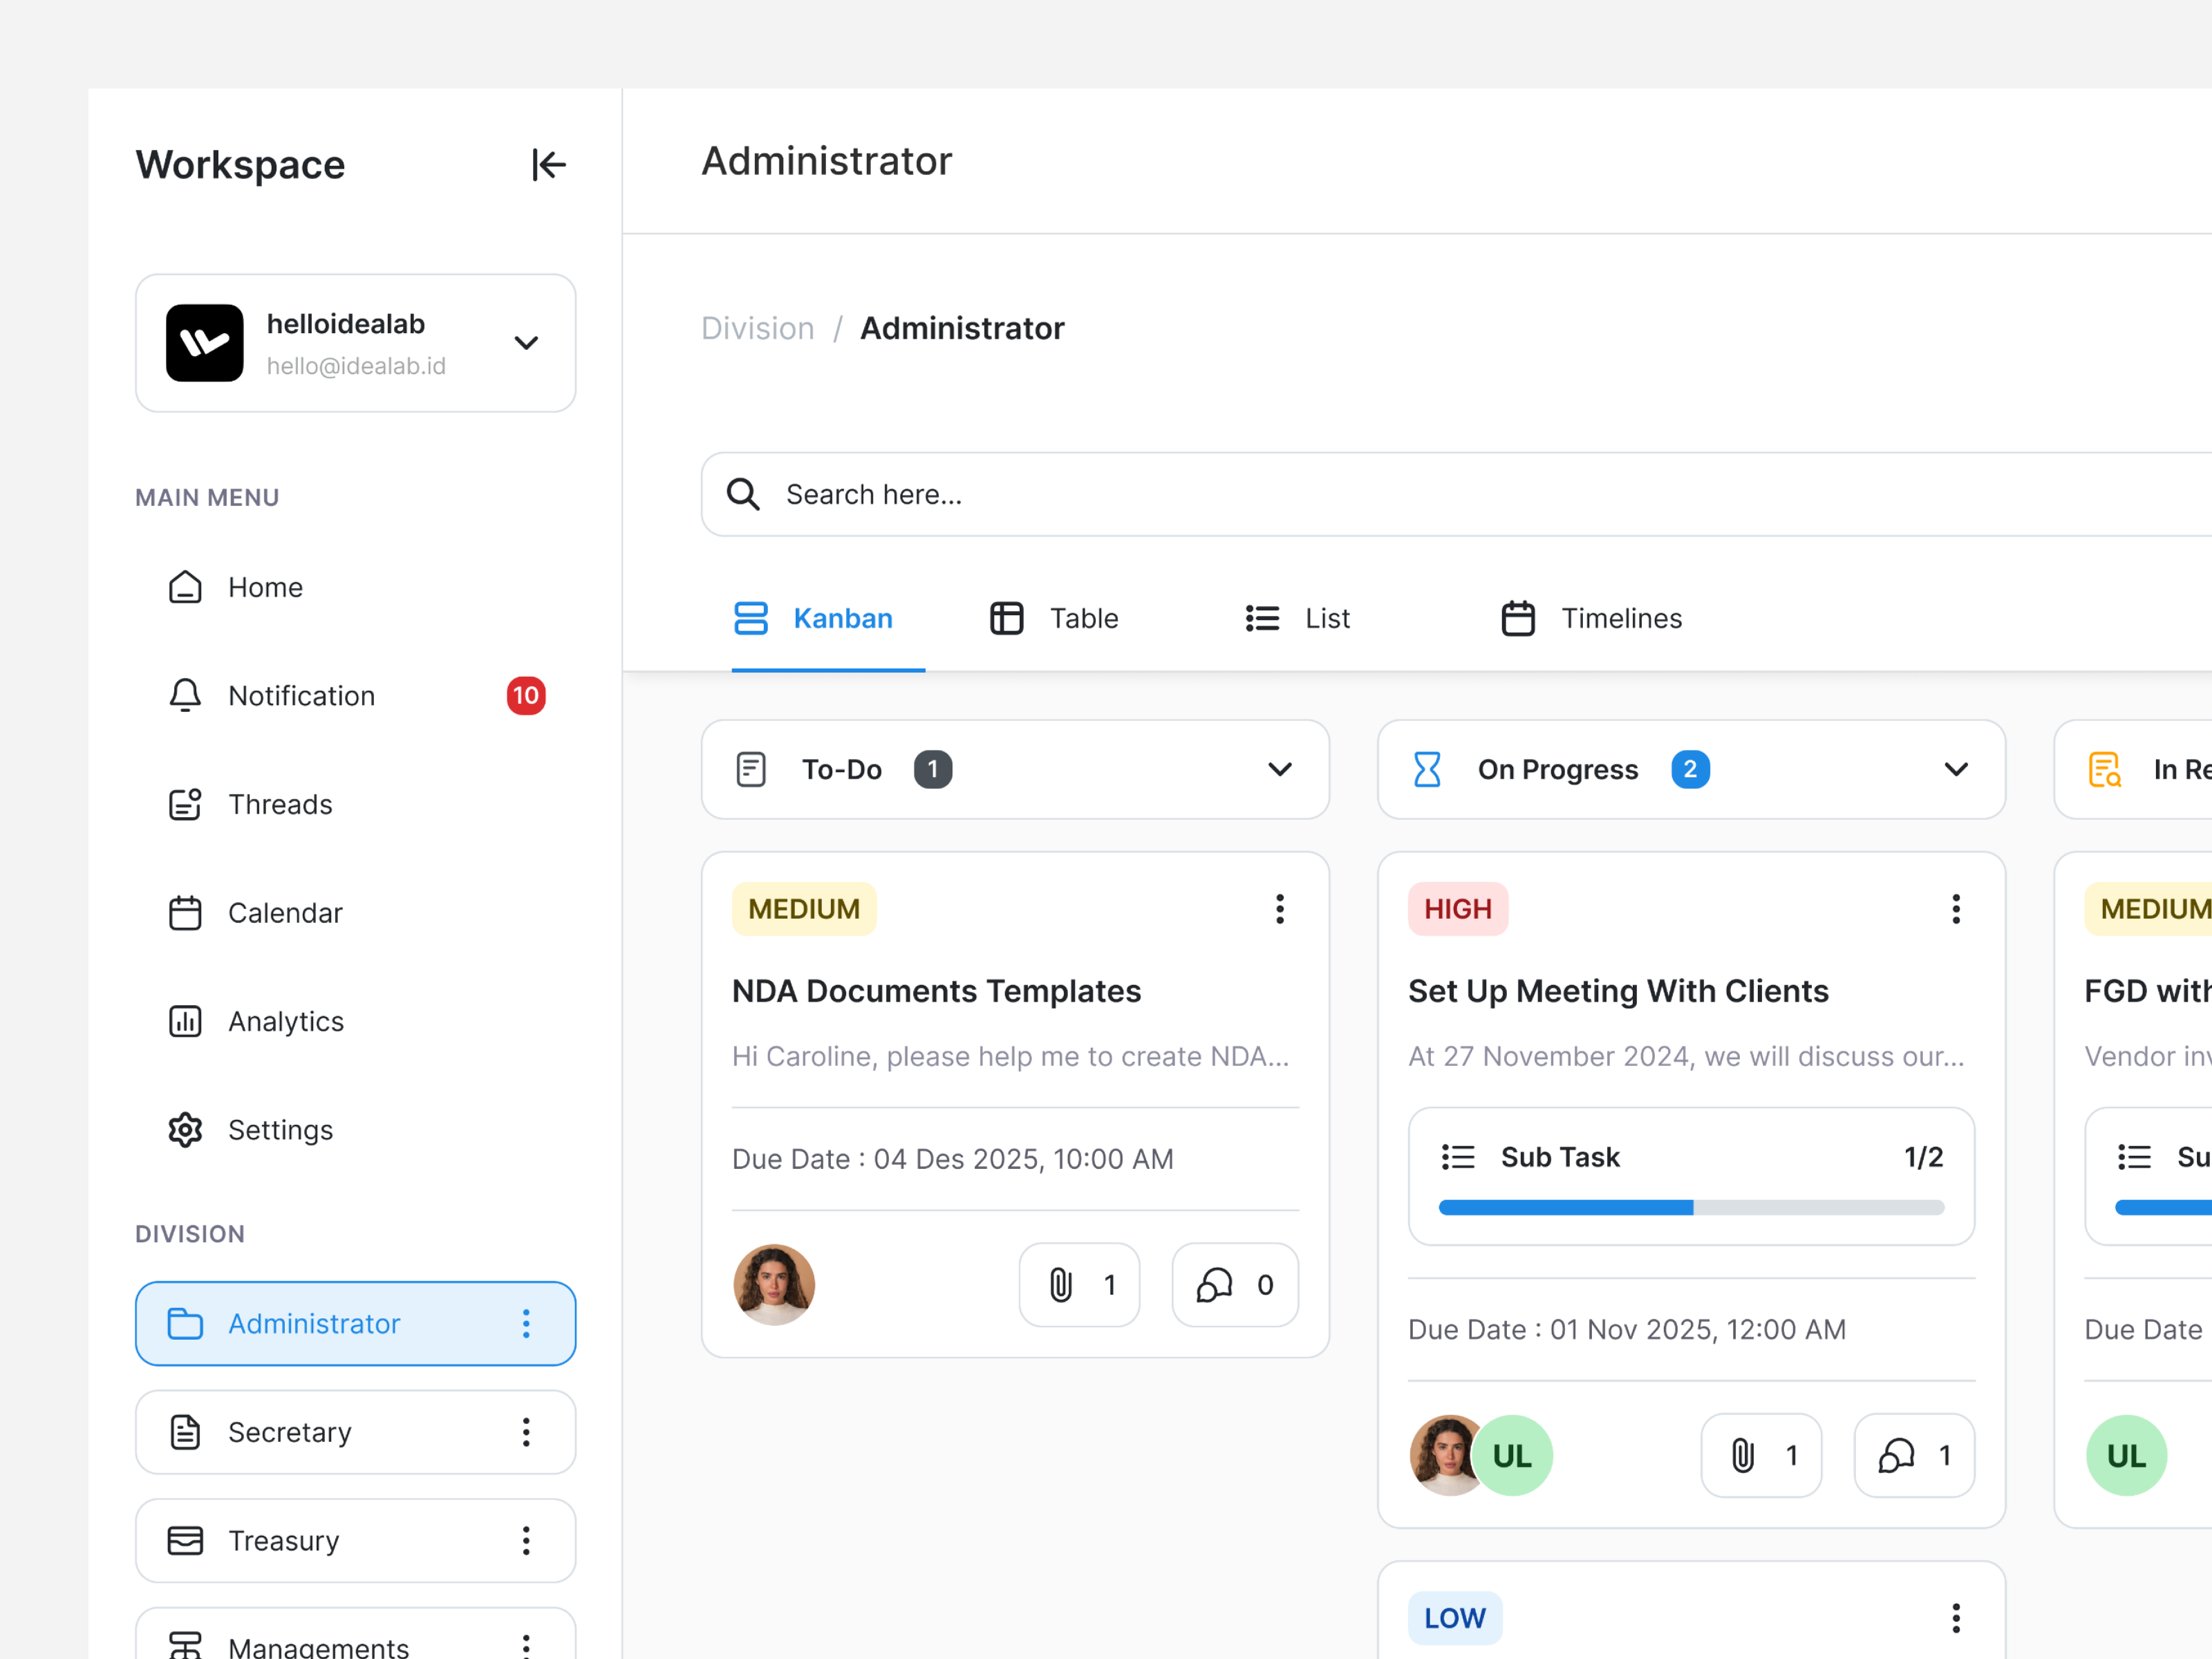Screen dimensions: 2212x1659
Task: Click the Division breadcrumb link
Action: 758,328
